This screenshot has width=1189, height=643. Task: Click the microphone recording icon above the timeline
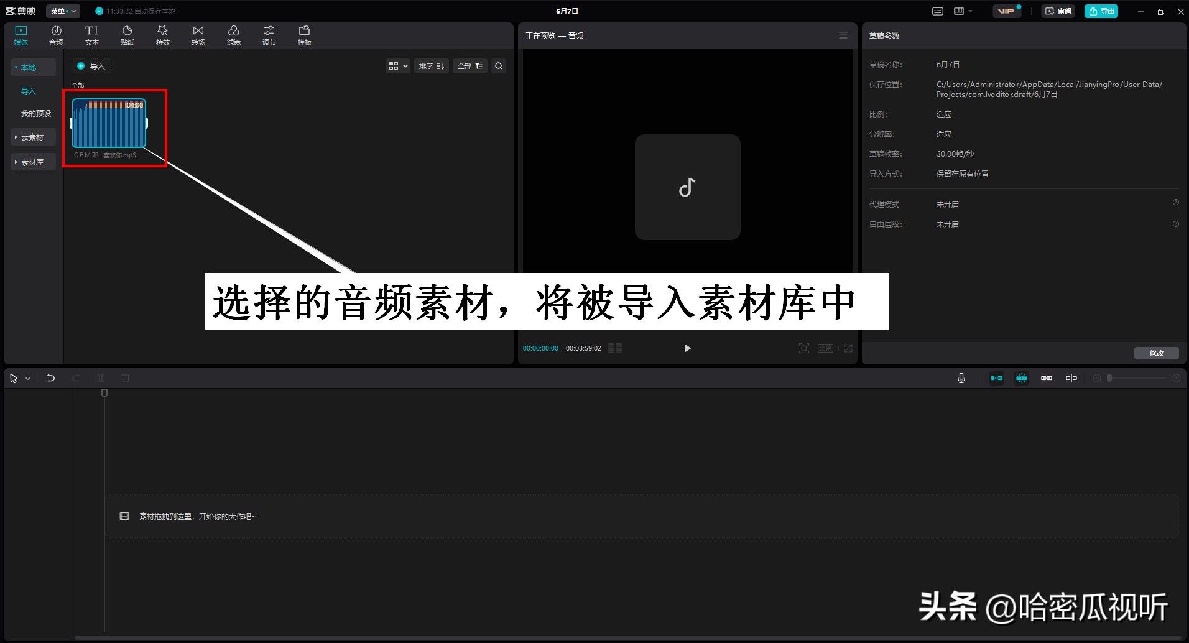click(x=961, y=377)
